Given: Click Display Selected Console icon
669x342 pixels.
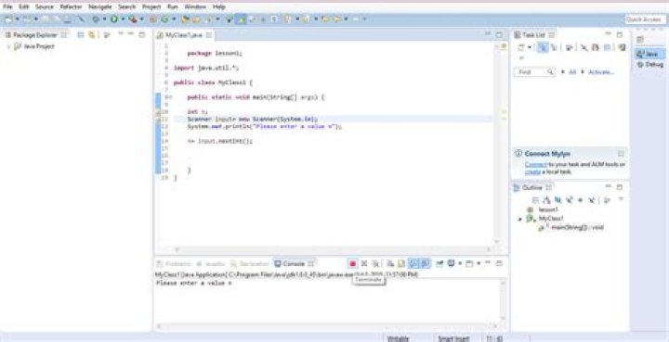Looking at the screenshot, I should [x=451, y=264].
